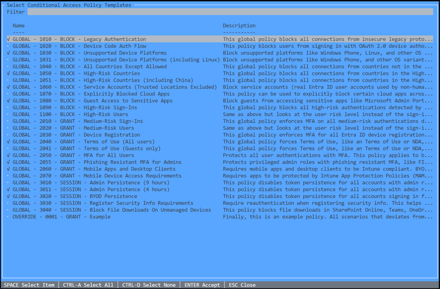This screenshot has height=289, width=440.
Task: Select Medium-Risk Users grant policy
Action: 73,128
